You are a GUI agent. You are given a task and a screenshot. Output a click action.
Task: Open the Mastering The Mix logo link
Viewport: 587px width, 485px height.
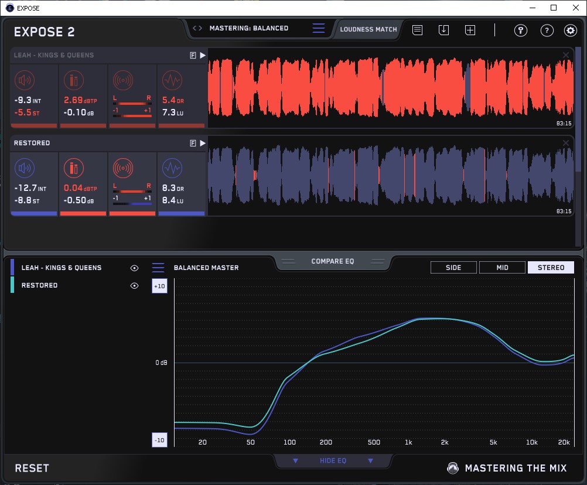[507, 468]
